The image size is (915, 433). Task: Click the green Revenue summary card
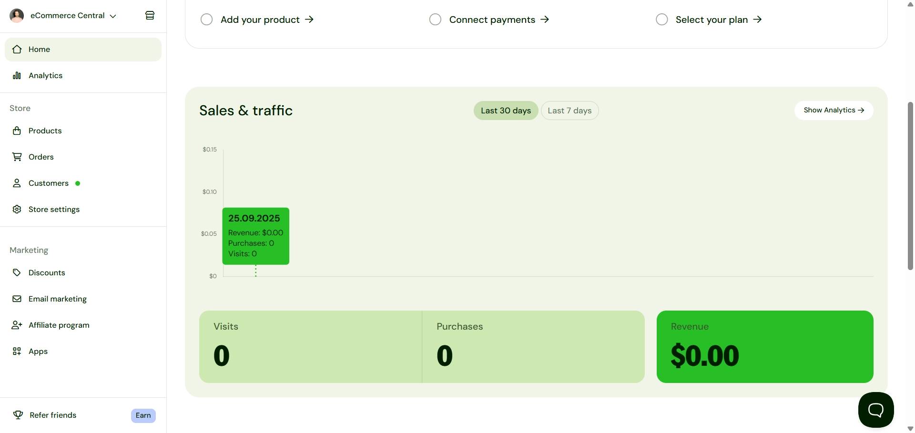764,347
